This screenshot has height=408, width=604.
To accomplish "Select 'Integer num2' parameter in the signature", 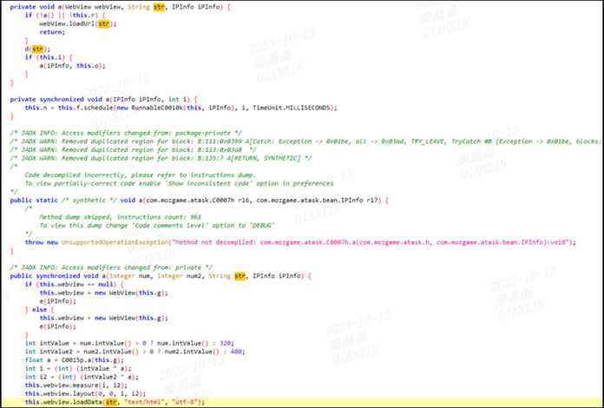I will (x=179, y=276).
